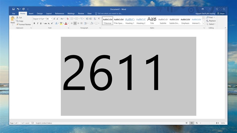Toggle Show/Hide paragraph marks
Image resolution: width=237 pixels, height=133 pixels.
click(99, 19)
